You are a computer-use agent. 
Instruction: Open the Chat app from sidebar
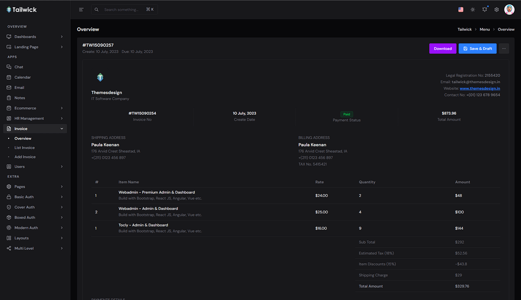(x=19, y=67)
